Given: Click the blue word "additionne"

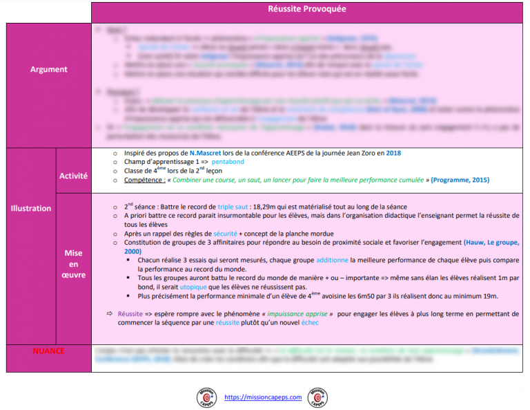Looking at the screenshot, I should point(333,260).
